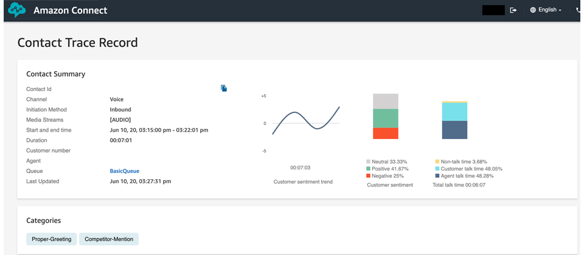584x255 pixels.
Task: Click the start and end time value
Action: click(x=159, y=130)
